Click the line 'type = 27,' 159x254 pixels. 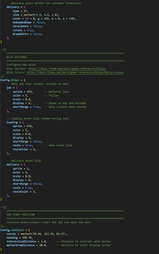[20, 11]
